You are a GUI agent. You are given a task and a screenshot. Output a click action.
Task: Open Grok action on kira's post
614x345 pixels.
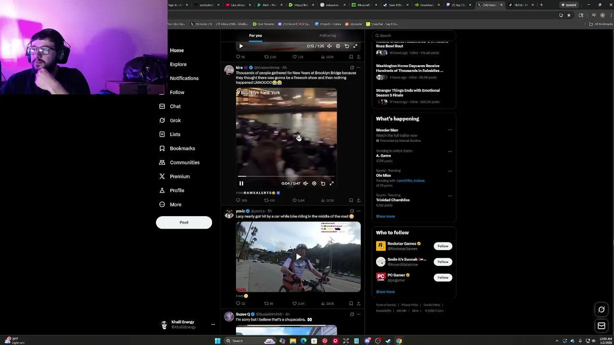point(352,68)
